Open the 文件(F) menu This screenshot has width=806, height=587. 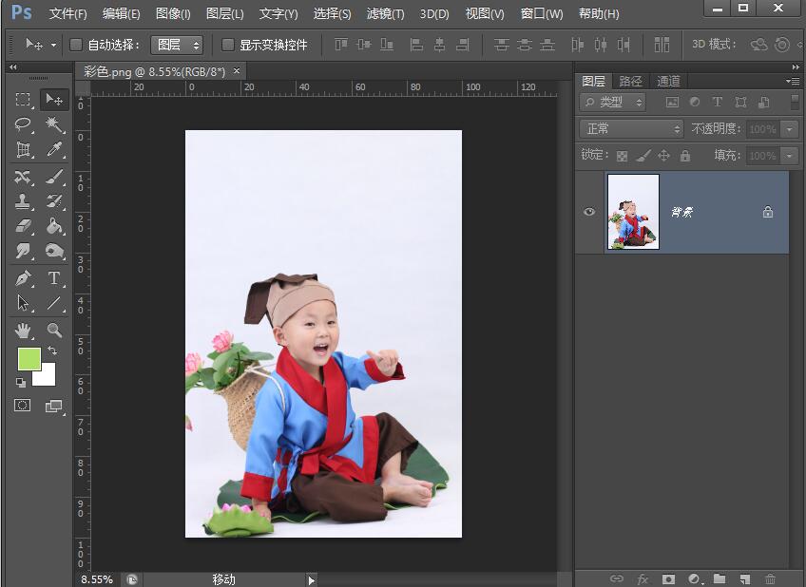coord(67,14)
